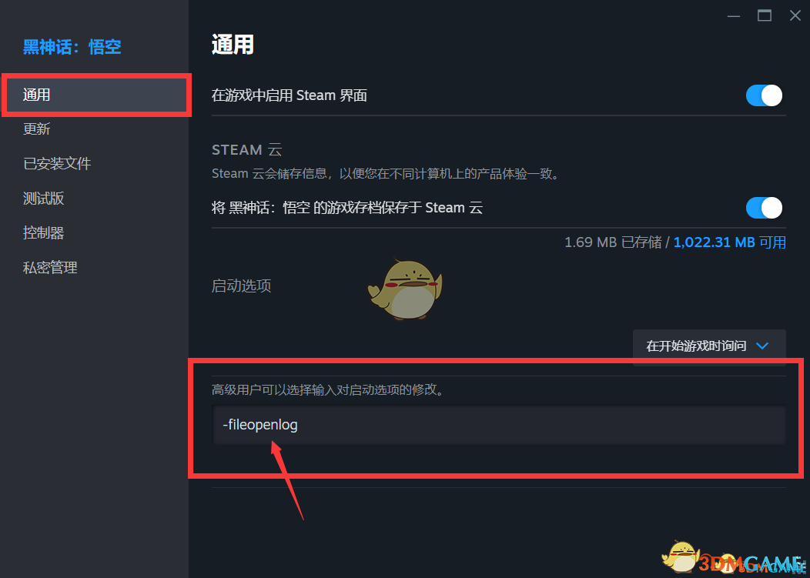The image size is (810, 578).
Task: Select the 通用 sidebar tab
Action: click(x=96, y=95)
